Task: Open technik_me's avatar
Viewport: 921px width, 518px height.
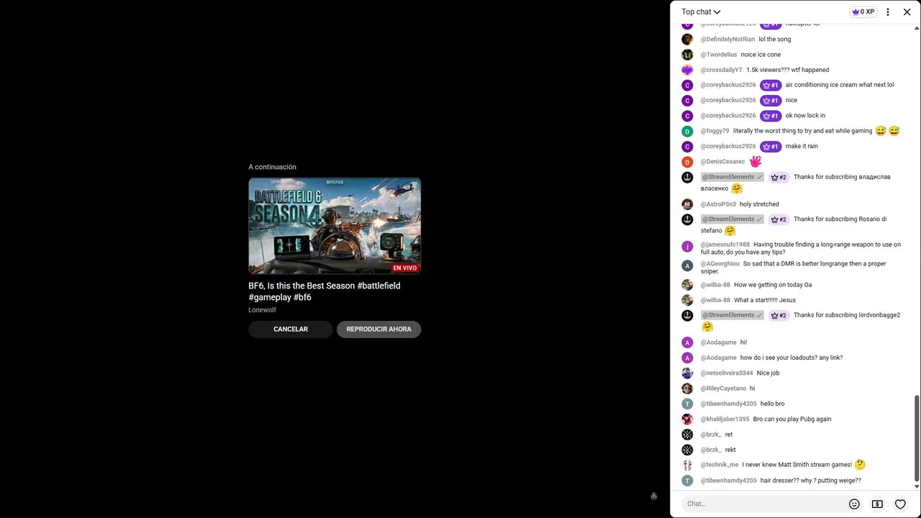Action: point(687,465)
